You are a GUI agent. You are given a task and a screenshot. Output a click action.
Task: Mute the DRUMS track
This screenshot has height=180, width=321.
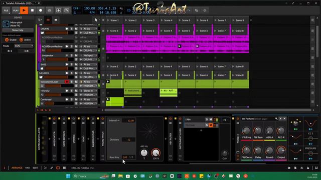[76, 29]
